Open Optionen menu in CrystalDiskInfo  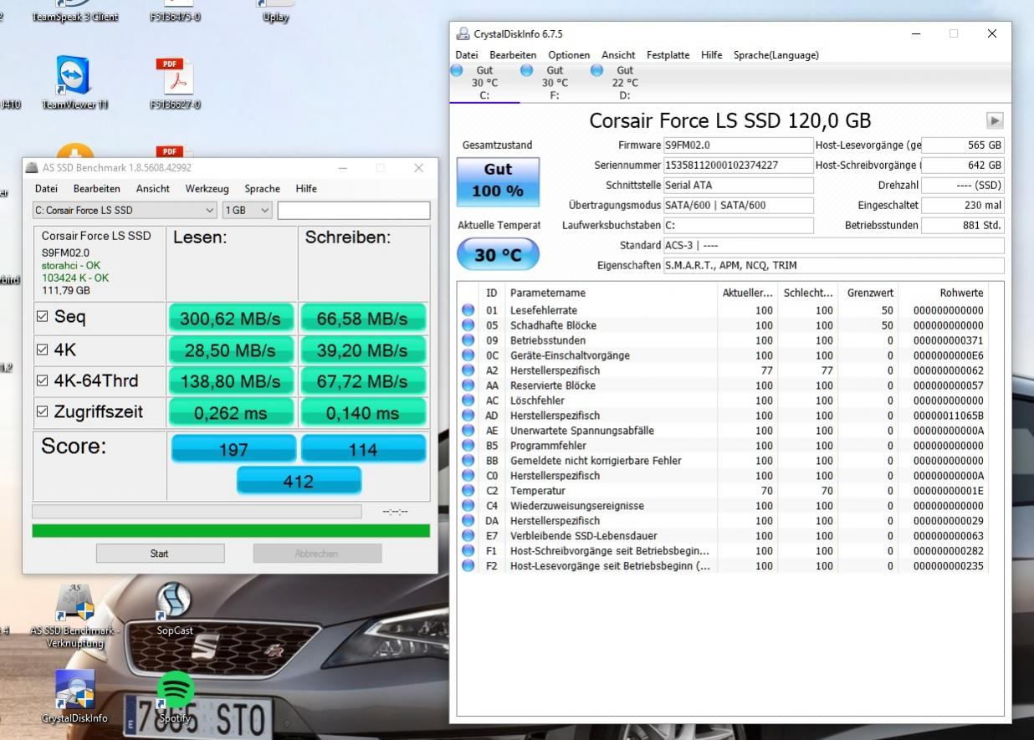(x=569, y=55)
